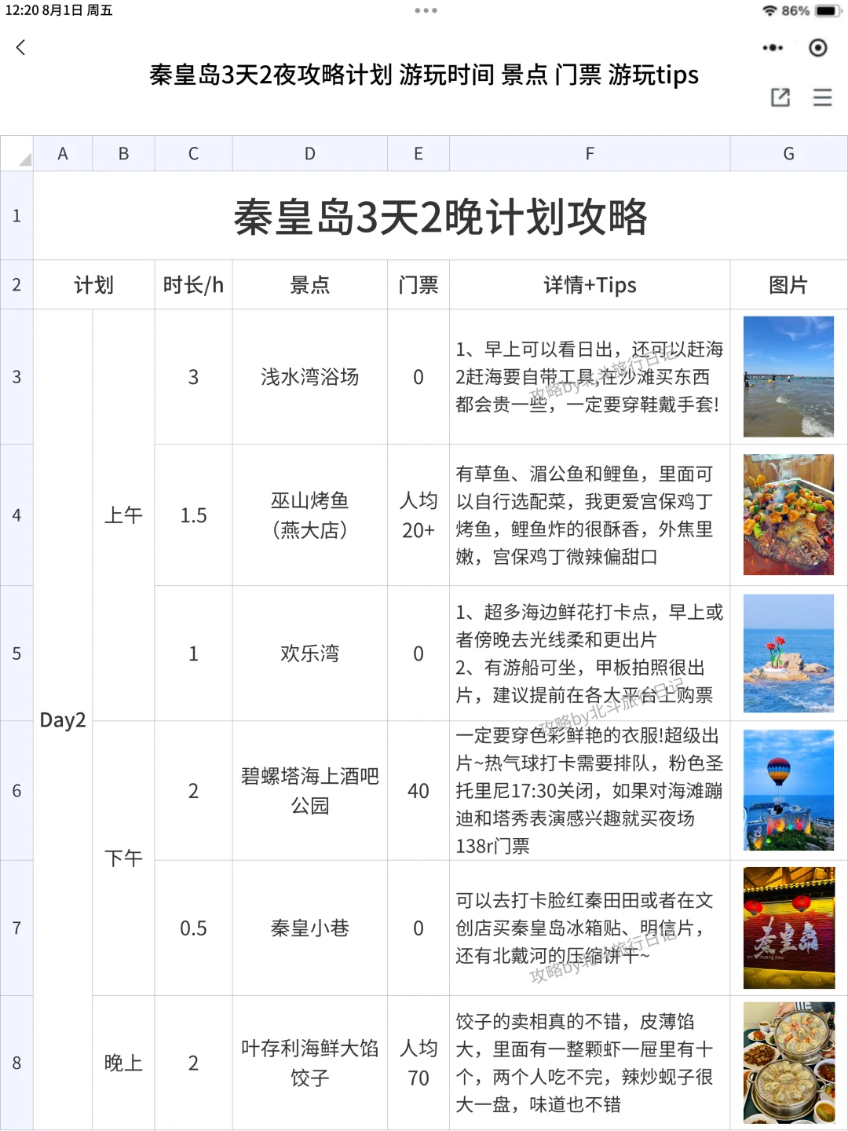The width and height of the screenshot is (848, 1131).
Task: Select the 叶存利海鲜大馅饺子 cell
Action: coord(310,1063)
